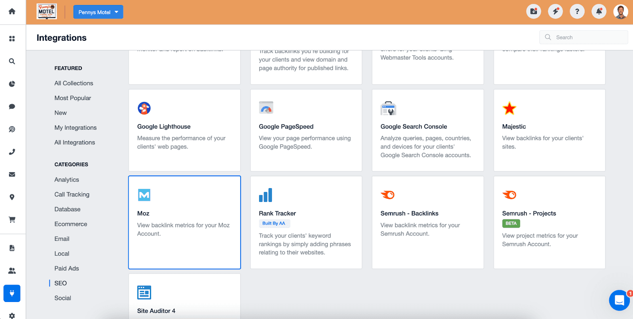Viewport: 633px width, 319px height.
Task: Open the Rank Tracker integration title
Action: point(277,213)
